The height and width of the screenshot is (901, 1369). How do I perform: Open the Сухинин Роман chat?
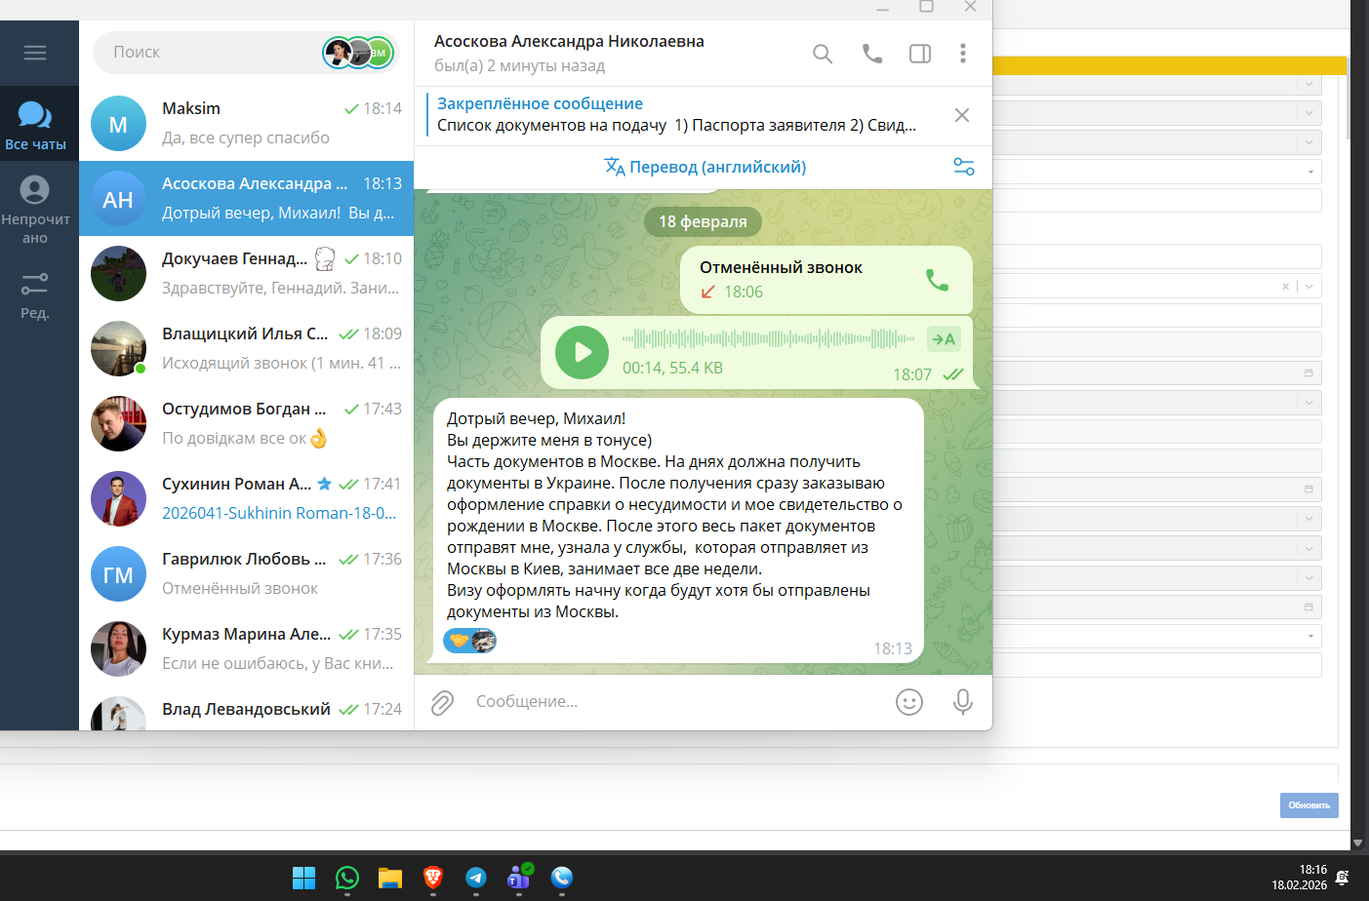247,498
